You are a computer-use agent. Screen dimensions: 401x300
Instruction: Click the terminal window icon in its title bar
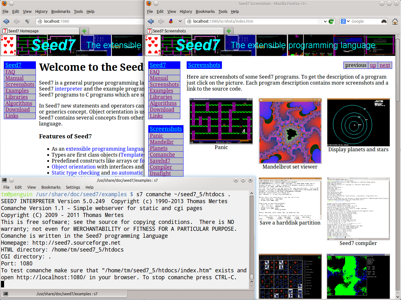pos(4,180)
